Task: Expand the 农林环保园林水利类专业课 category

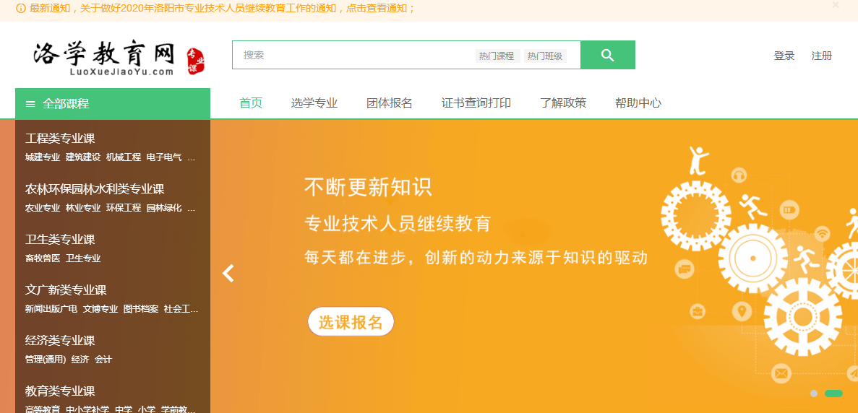Action: [95, 189]
